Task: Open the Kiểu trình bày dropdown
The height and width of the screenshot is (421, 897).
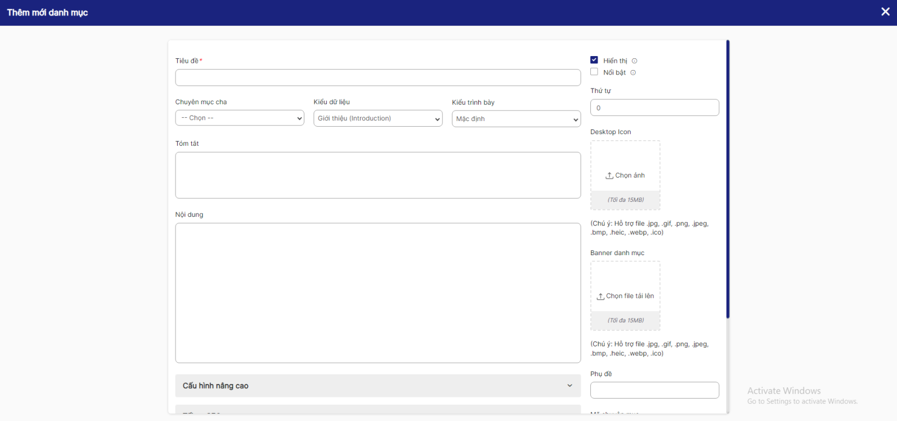Action: pyautogui.click(x=516, y=119)
